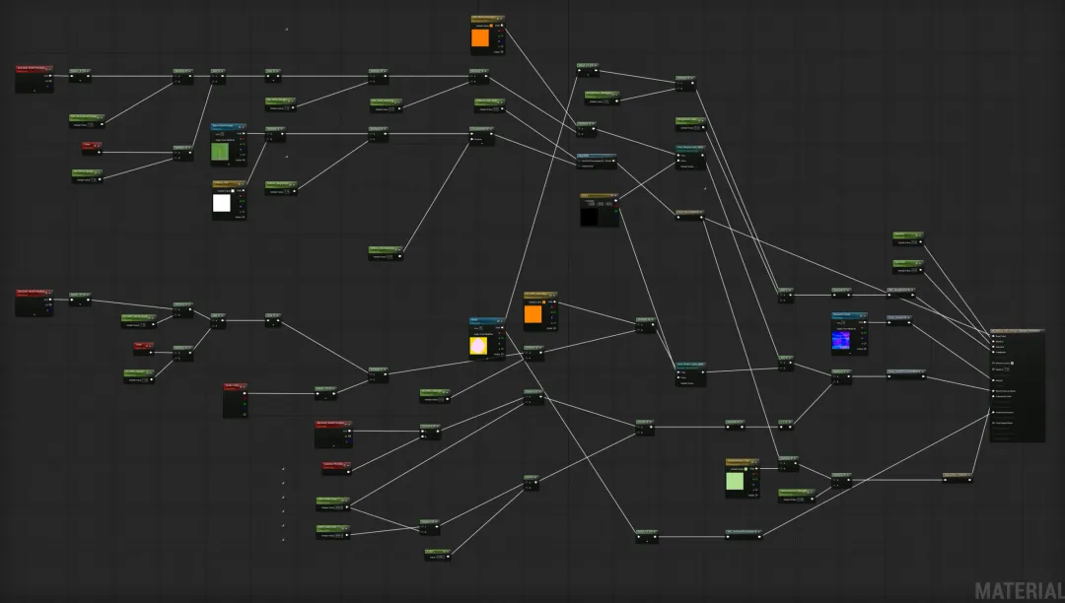
Task: Select the blue-purple normal map texture thumbnail
Action: pyautogui.click(x=841, y=339)
